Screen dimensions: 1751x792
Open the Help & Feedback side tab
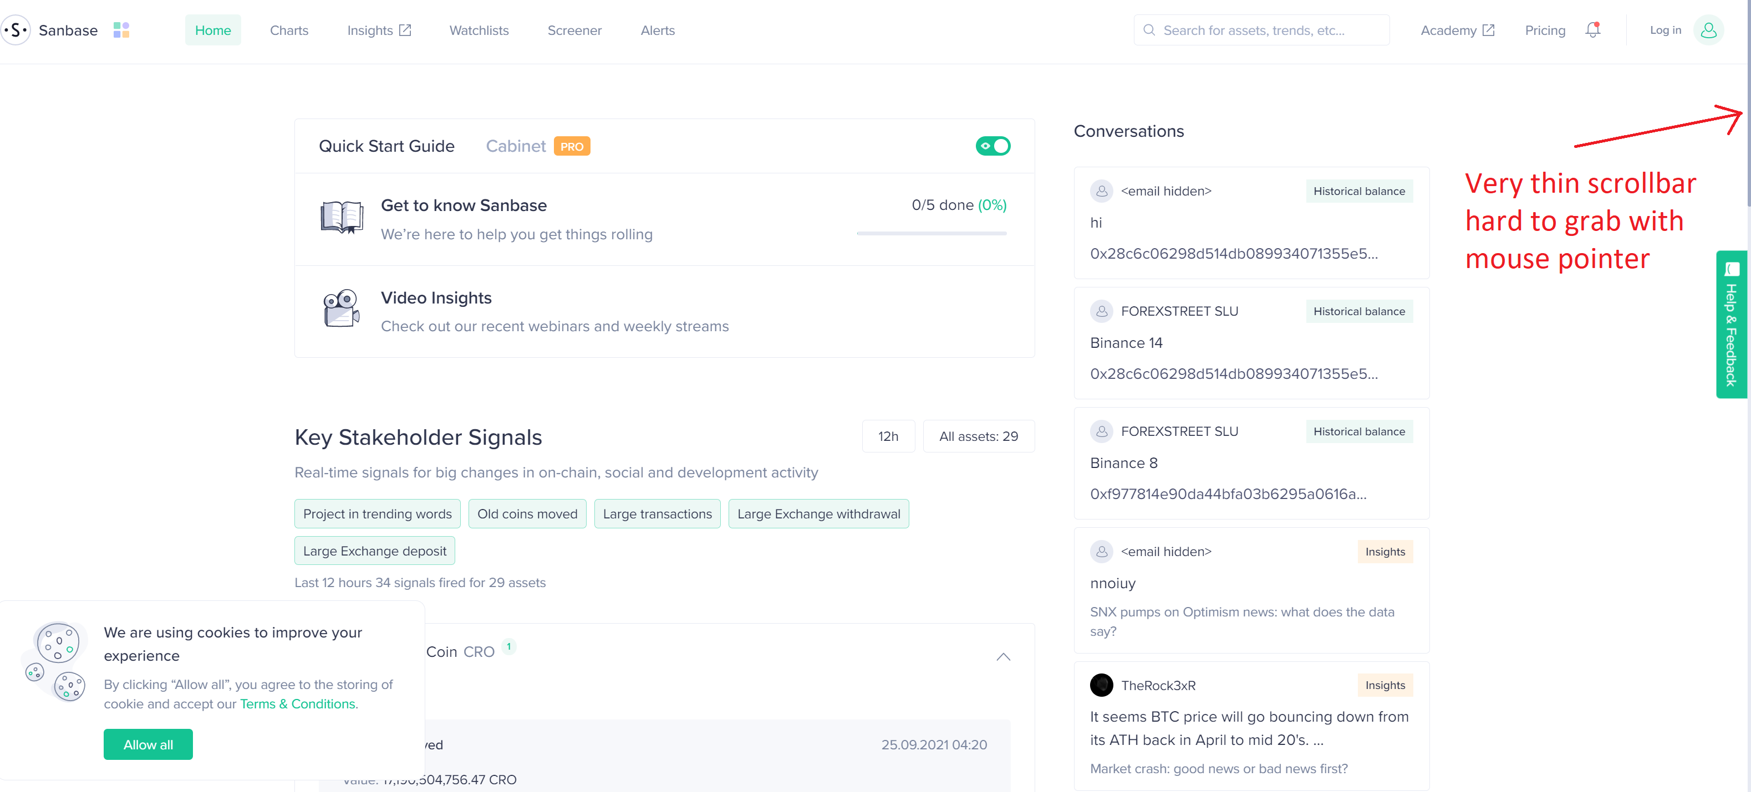coord(1731,325)
